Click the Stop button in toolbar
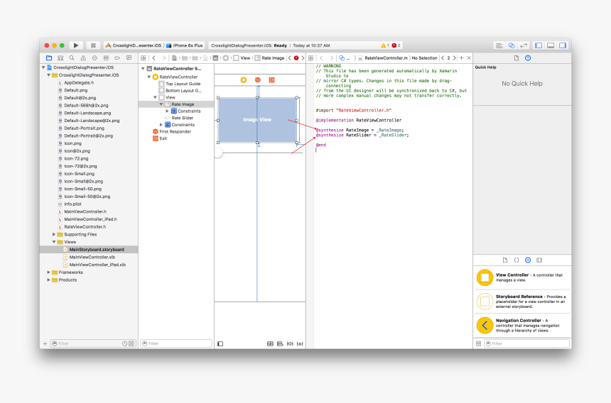The height and width of the screenshot is (403, 611). click(x=93, y=45)
